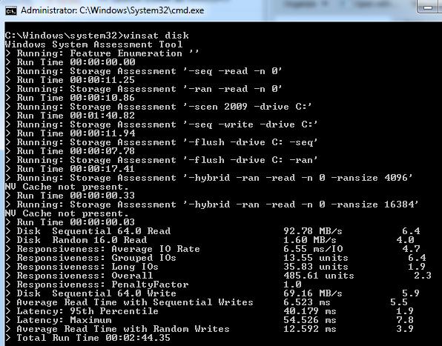
Task: Click 'Responsiveness: Average IO Rate' label
Action: click(108, 249)
